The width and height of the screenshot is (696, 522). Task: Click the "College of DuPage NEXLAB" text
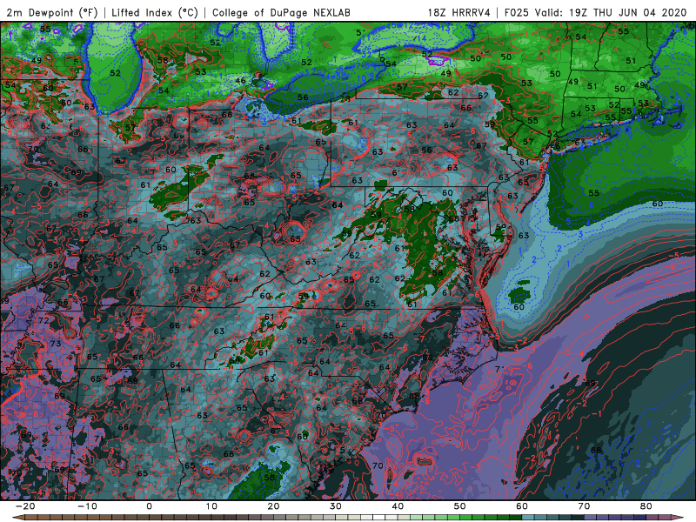281,12
